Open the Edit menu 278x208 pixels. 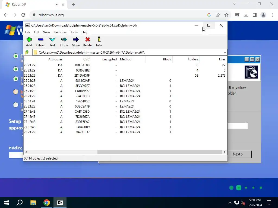[37, 32]
